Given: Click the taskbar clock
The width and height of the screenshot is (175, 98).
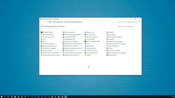Looking at the screenshot, I should pyautogui.click(x=173, y=97).
